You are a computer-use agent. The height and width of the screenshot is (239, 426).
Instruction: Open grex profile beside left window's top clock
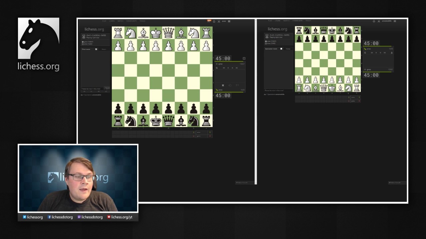(220, 64)
